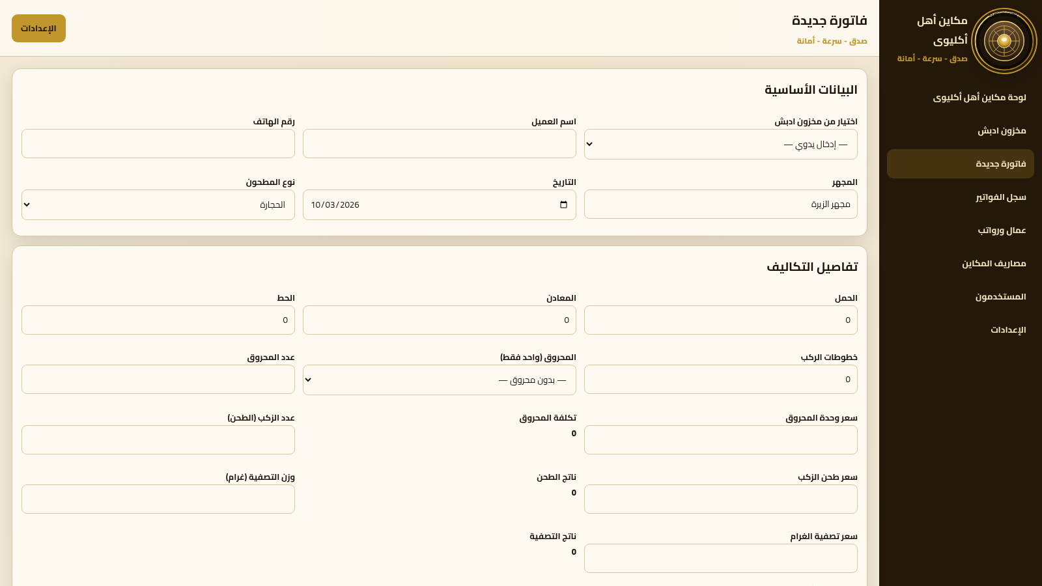Click the فاتورة جديدة page title
This screenshot has height=586, width=1042.
click(x=830, y=21)
